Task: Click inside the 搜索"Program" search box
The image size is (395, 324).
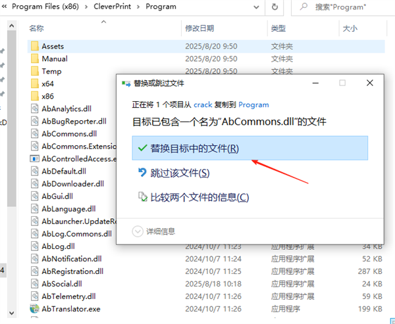Action: point(343,7)
